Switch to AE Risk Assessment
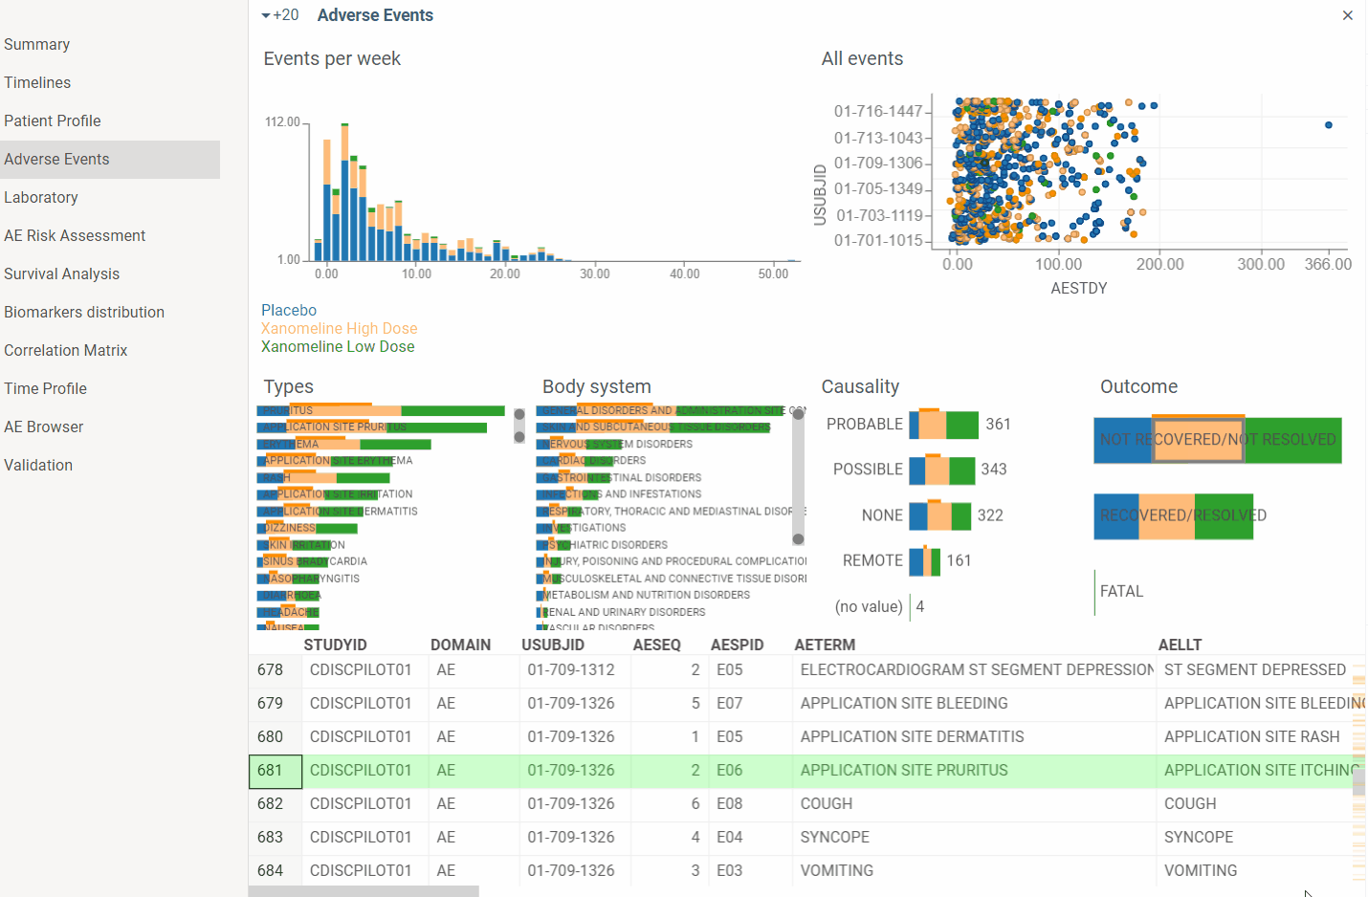Viewport: 1368px width, 897px height. 75,235
